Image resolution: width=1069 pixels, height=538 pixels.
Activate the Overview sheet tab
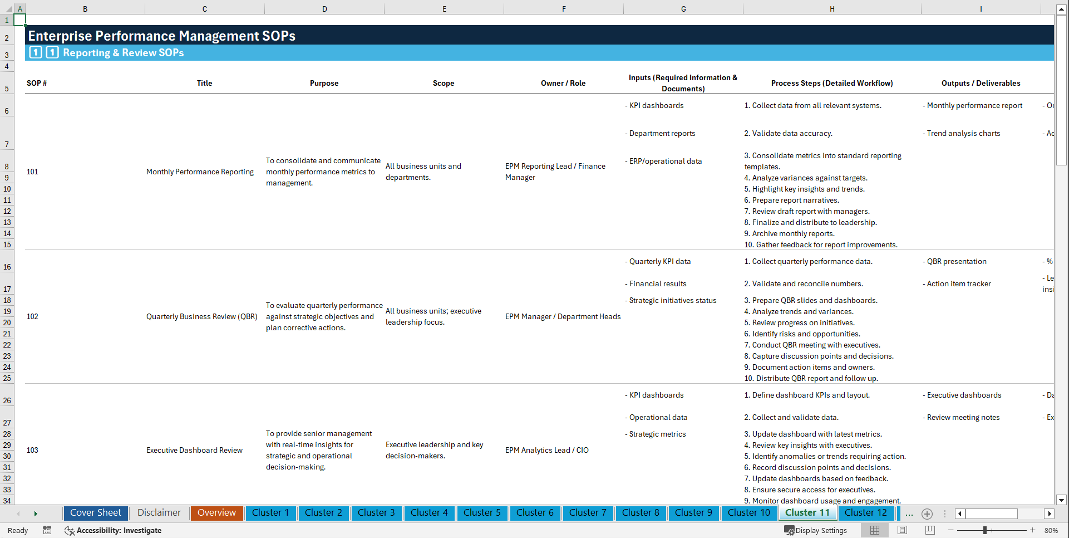coord(216,513)
